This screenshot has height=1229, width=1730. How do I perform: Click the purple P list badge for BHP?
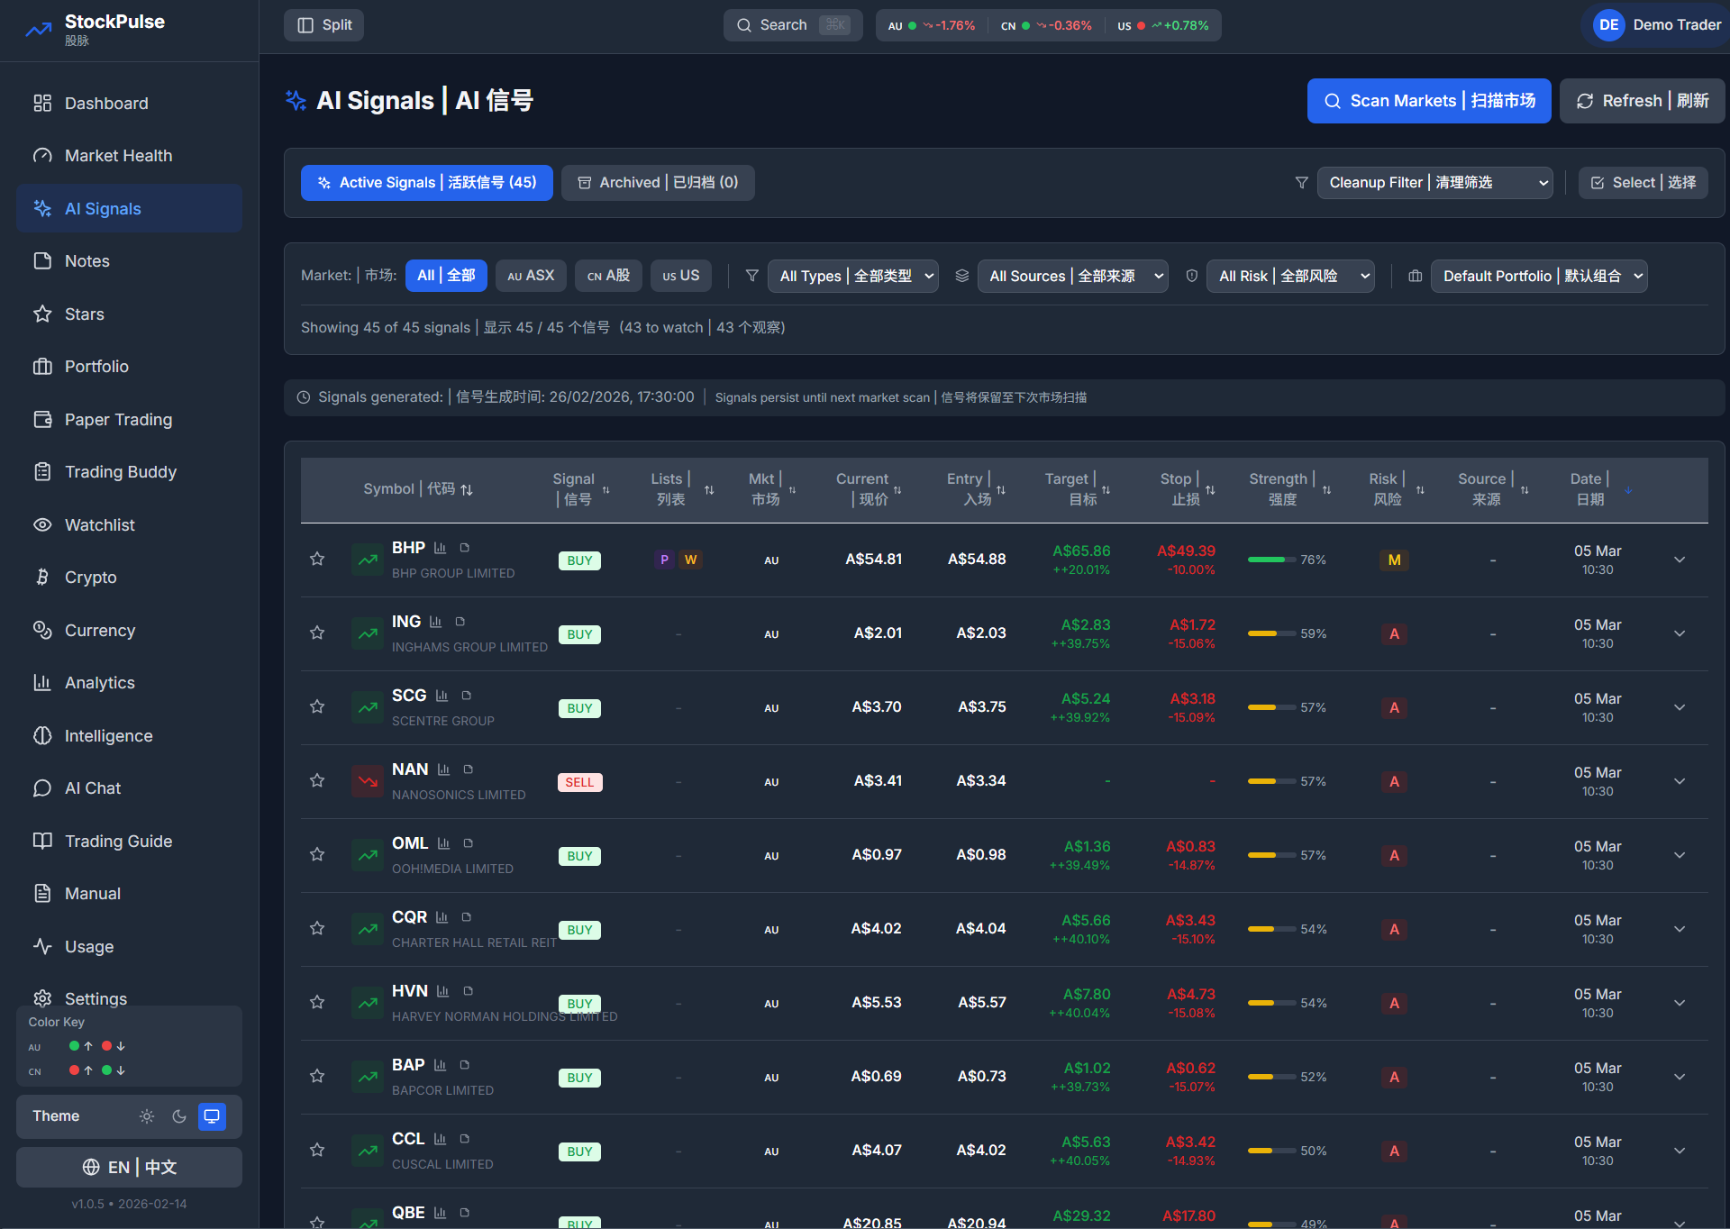[664, 560]
